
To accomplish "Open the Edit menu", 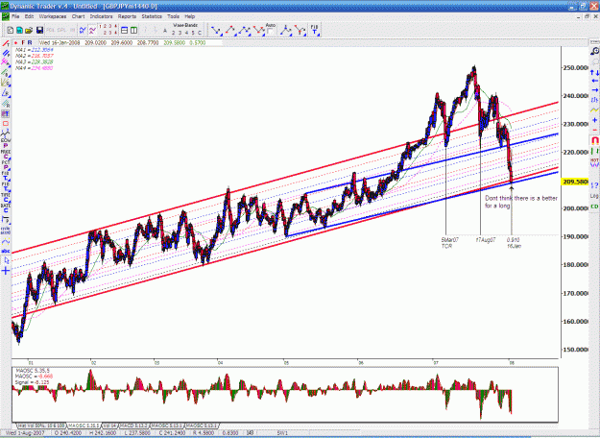I will [x=29, y=16].
